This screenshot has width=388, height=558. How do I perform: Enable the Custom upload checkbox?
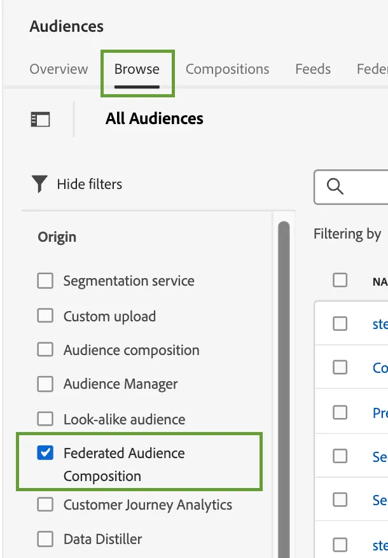45,316
